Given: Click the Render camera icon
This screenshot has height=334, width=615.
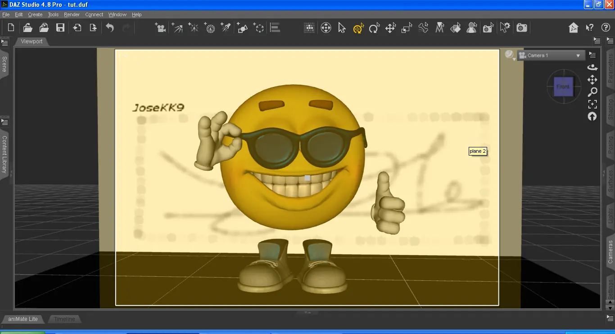Looking at the screenshot, I should tap(522, 28).
